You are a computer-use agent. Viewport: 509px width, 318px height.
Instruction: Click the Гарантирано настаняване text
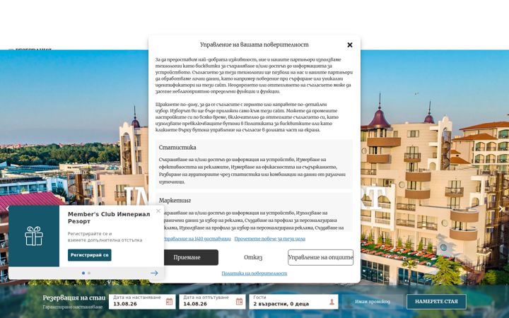coord(72,307)
